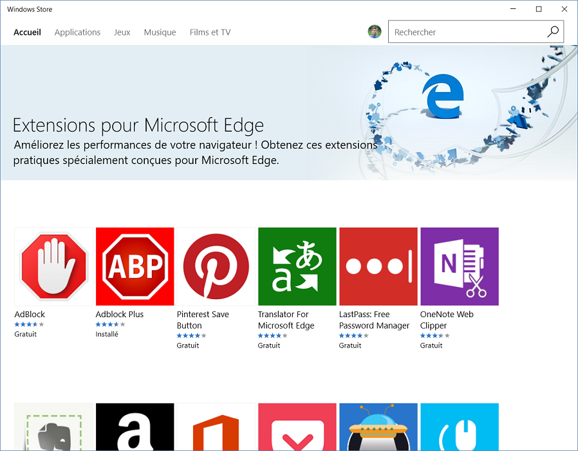Switch to the Applications tab
This screenshot has width=578, height=451.
(77, 32)
